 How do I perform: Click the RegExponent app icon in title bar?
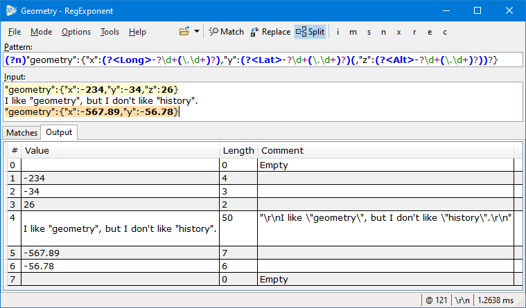pyautogui.click(x=11, y=10)
